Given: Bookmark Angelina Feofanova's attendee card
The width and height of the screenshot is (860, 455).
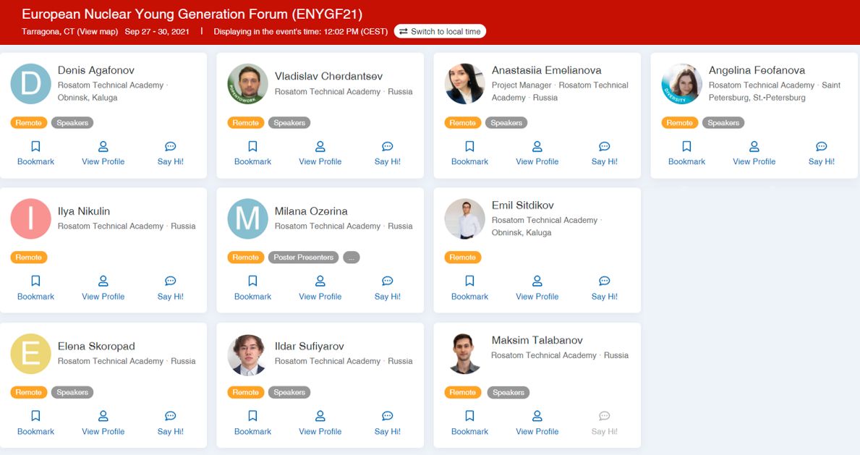Looking at the screenshot, I should pyautogui.click(x=686, y=153).
